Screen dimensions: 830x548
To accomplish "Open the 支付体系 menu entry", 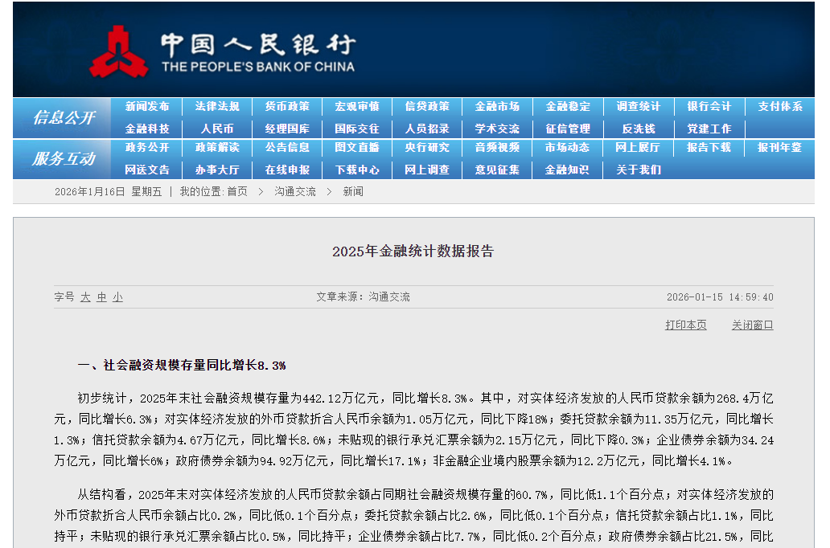I will [779, 106].
